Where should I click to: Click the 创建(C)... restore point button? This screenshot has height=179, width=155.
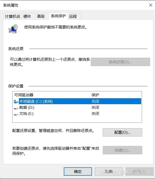coord(122,150)
